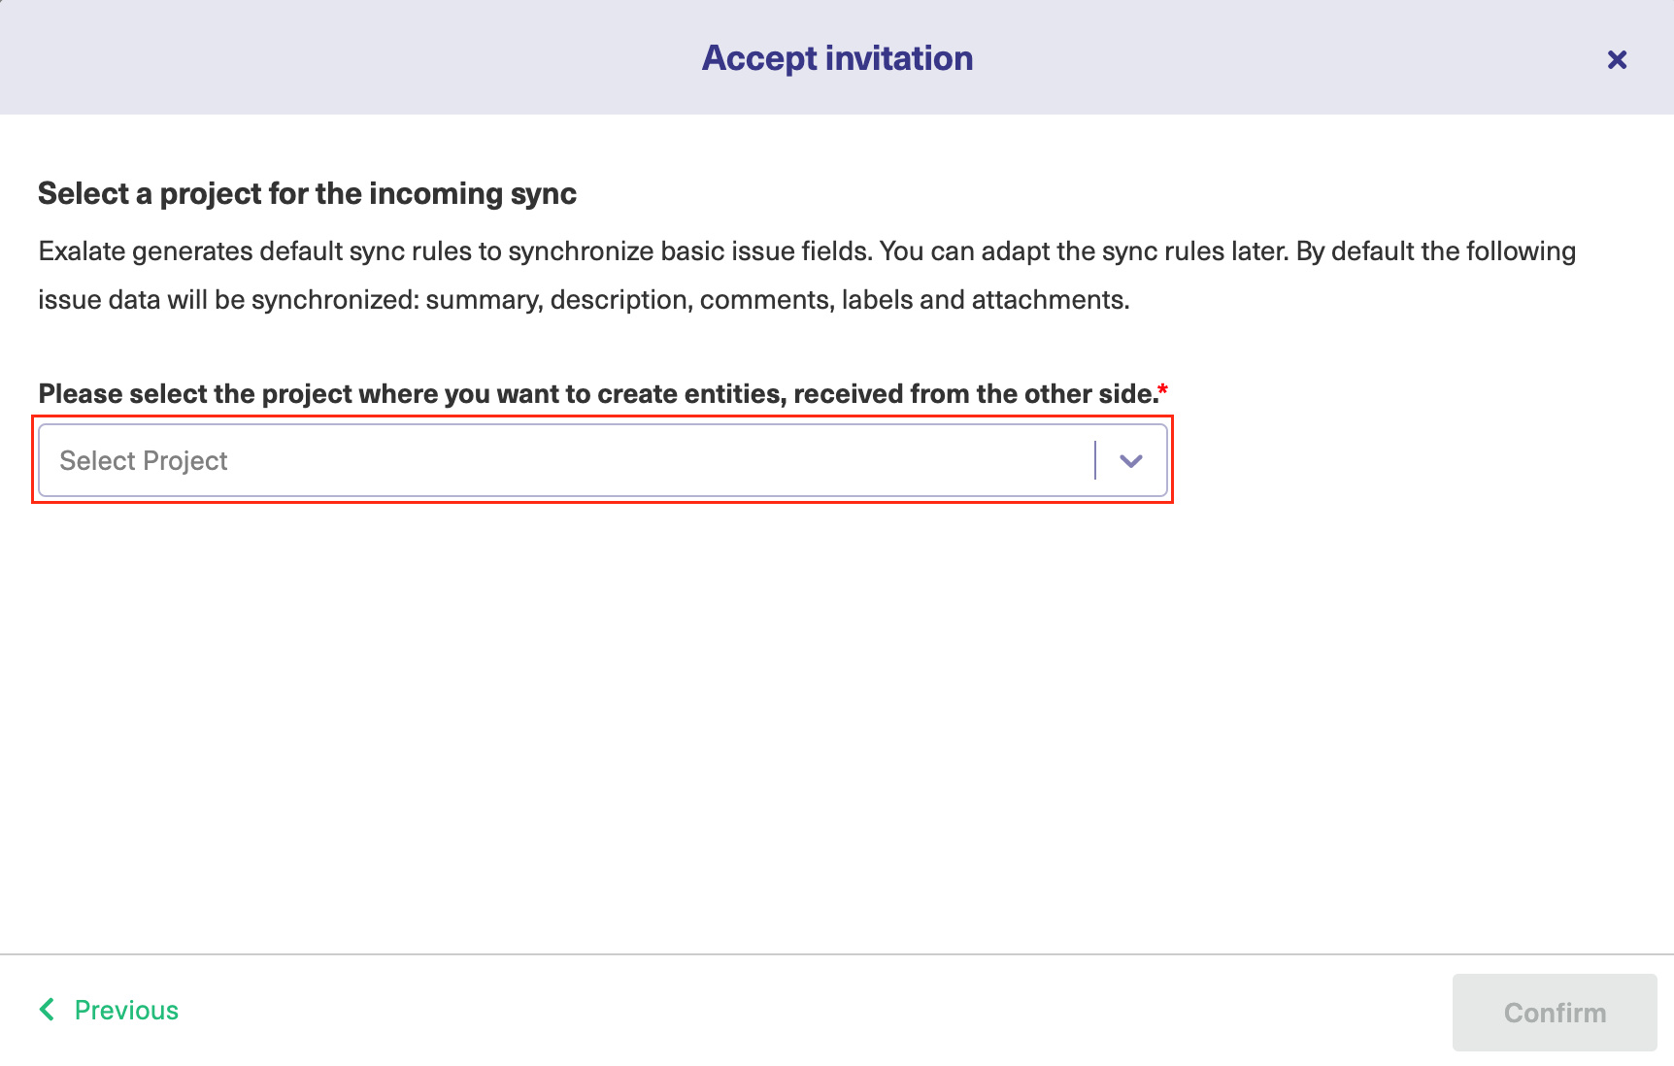Click the red required asterisk
1674x1066 pixels.
click(1163, 389)
